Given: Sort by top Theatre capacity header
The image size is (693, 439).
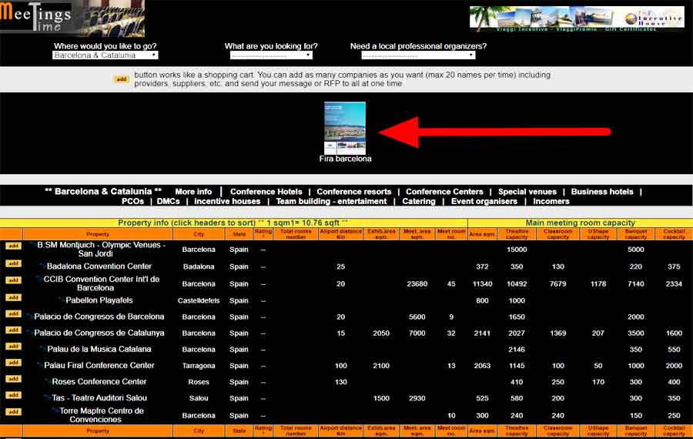Looking at the screenshot, I should [x=517, y=234].
